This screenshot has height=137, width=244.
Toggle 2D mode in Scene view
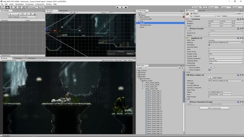(x=64, y=13)
